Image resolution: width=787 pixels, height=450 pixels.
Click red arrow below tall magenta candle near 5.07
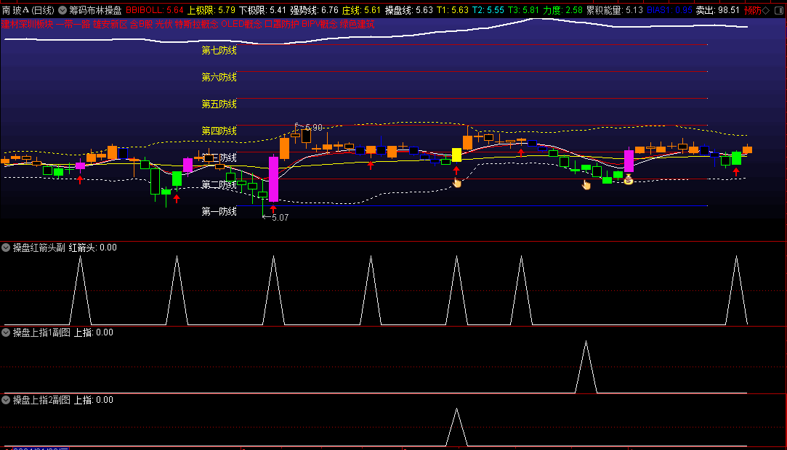(x=273, y=209)
